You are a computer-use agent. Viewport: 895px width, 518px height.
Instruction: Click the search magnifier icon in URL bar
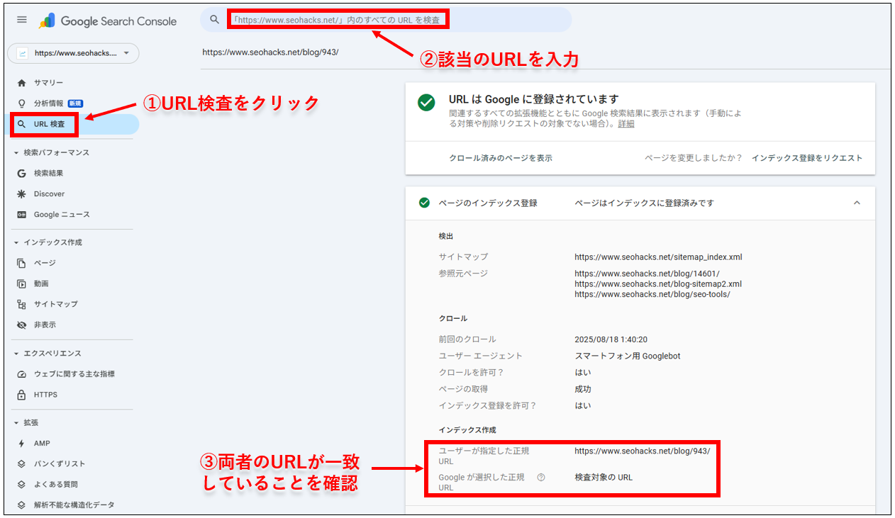click(214, 20)
